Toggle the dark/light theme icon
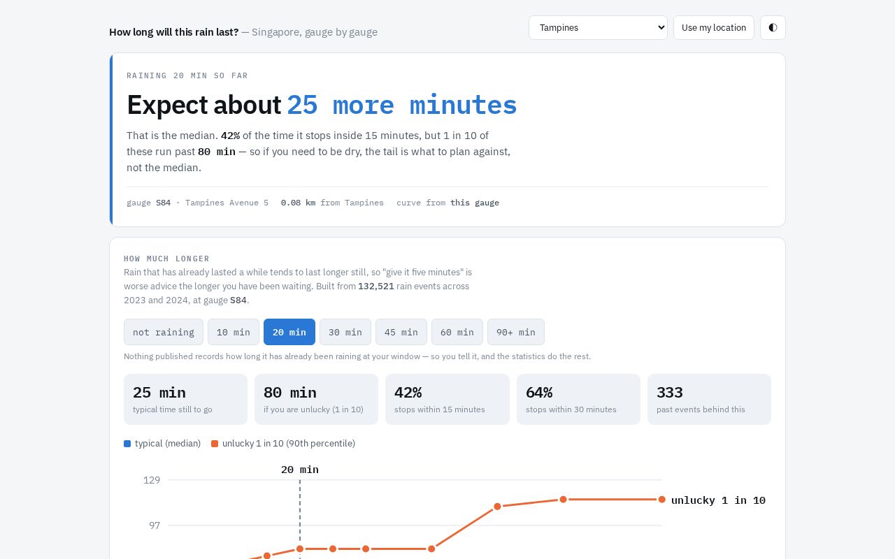Image resolution: width=895 pixels, height=559 pixels. click(773, 28)
